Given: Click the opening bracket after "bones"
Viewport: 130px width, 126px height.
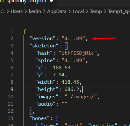Looking at the screenshot, I should point(57,118).
